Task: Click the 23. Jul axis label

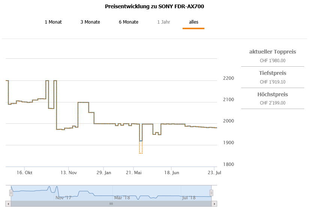Action: click(x=214, y=173)
